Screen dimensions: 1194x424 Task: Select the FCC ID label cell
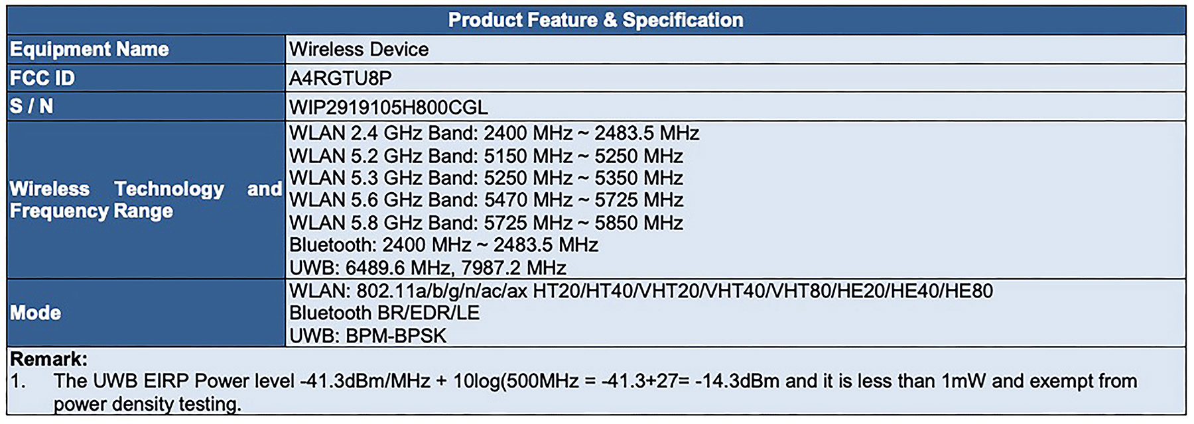(42, 78)
